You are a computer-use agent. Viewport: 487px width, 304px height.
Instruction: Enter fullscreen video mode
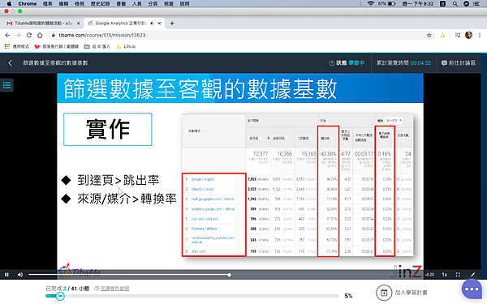pyautogui.click(x=458, y=275)
